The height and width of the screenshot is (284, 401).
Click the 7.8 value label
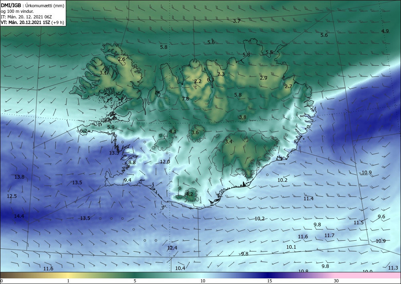click(x=185, y=99)
